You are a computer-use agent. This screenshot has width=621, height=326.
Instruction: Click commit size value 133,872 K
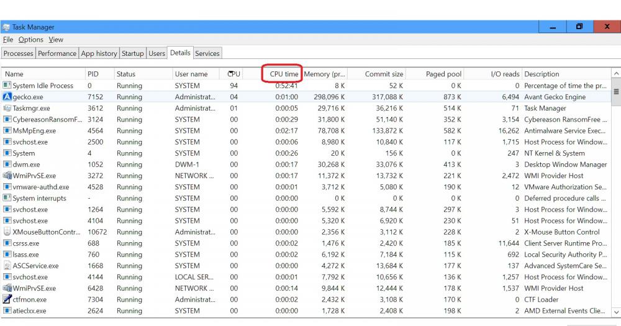tap(388, 131)
